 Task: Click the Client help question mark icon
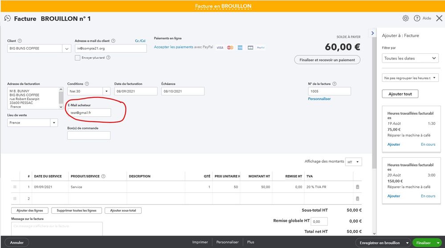point(20,41)
